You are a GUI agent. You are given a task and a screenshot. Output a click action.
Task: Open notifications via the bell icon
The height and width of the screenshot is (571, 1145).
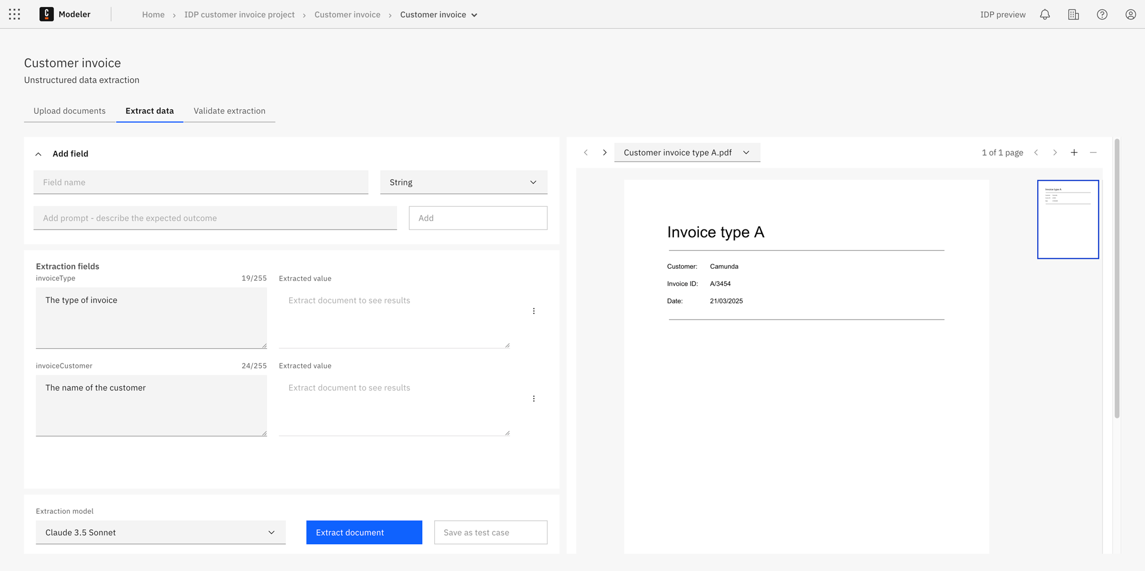(x=1044, y=14)
